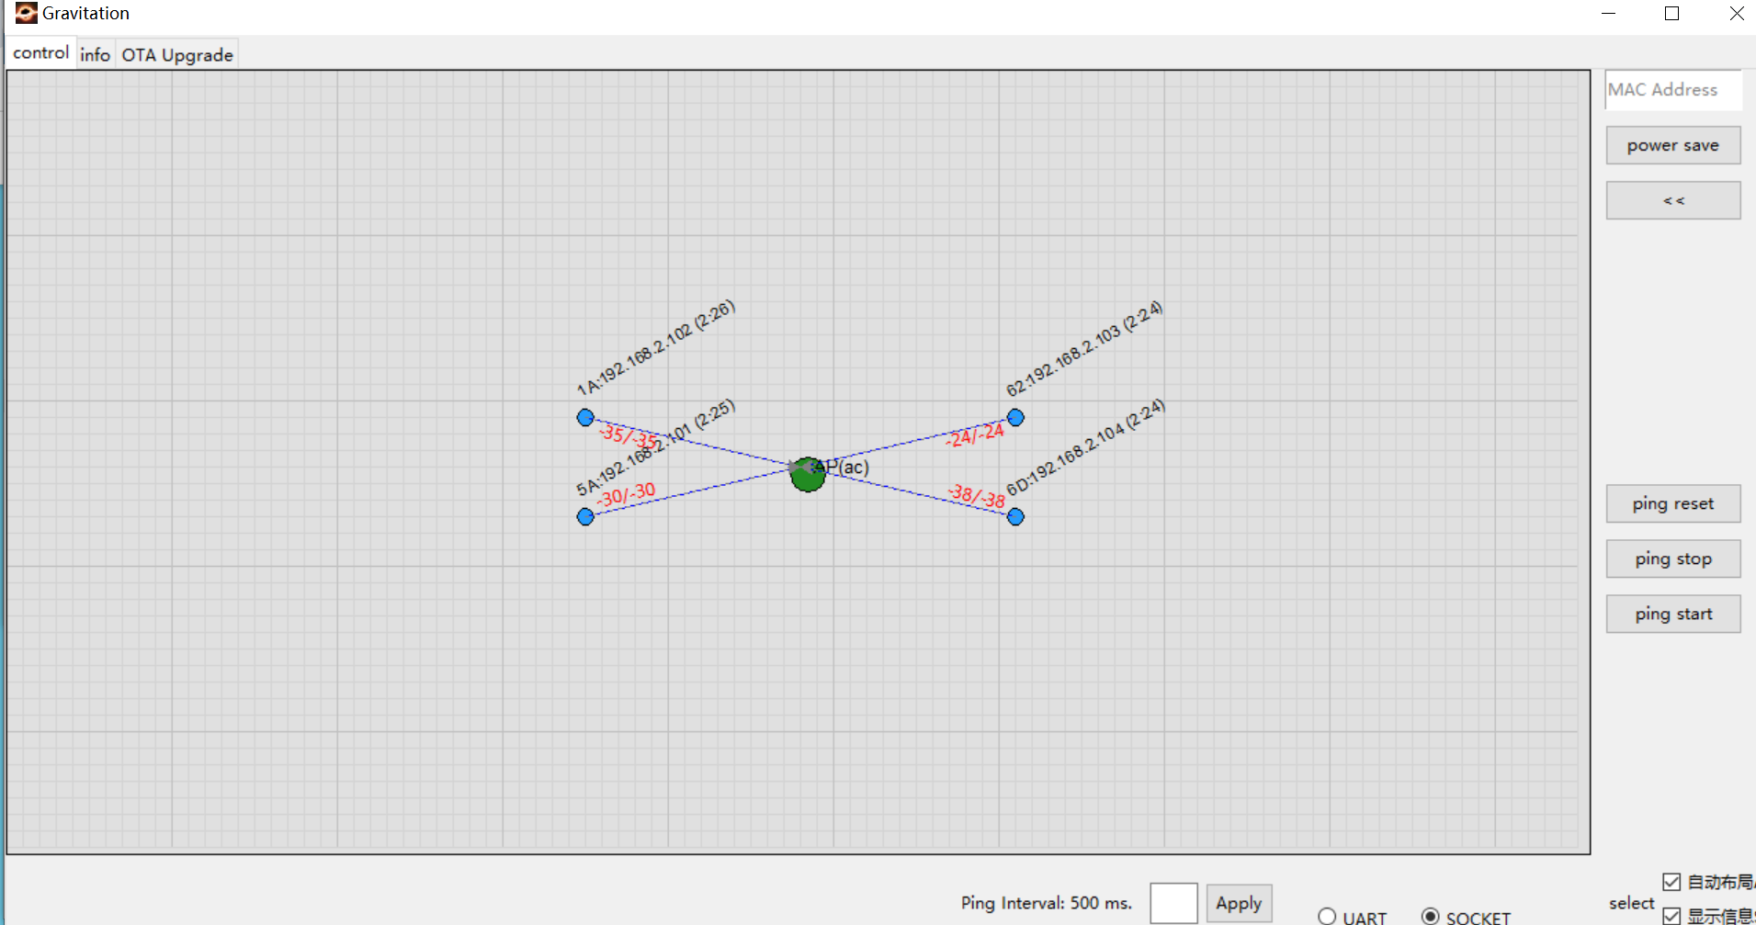Click the -30/-30 signal strength label

[x=627, y=495]
